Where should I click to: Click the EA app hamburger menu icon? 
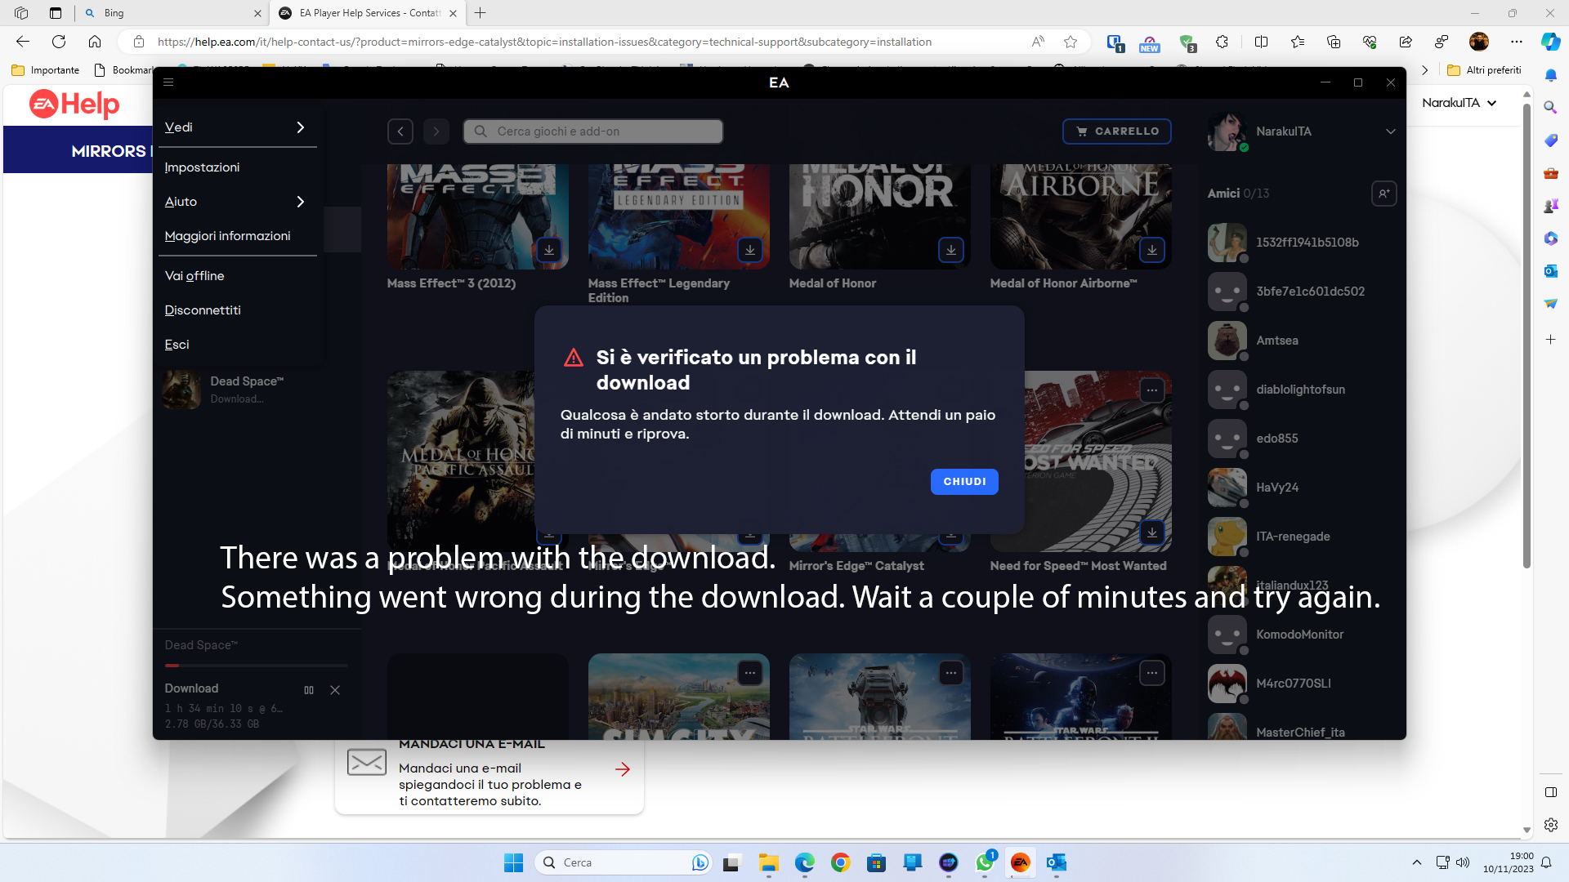(x=168, y=82)
